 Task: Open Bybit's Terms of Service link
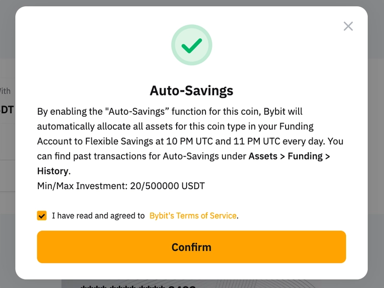click(x=193, y=216)
